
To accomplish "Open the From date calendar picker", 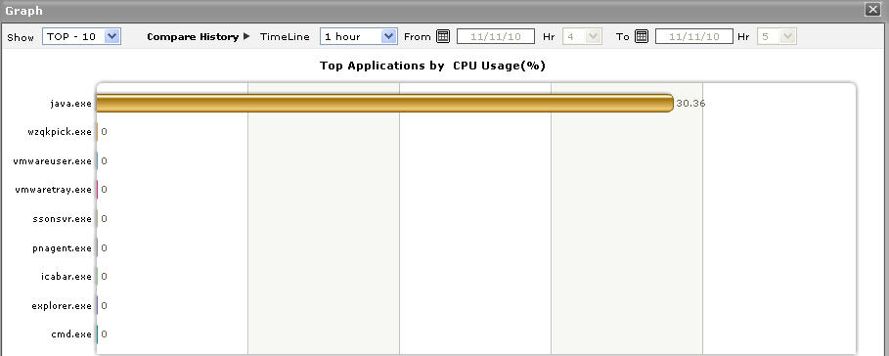I will (x=443, y=37).
